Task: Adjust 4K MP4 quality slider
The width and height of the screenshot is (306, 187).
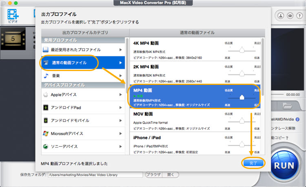Action: click(x=242, y=50)
